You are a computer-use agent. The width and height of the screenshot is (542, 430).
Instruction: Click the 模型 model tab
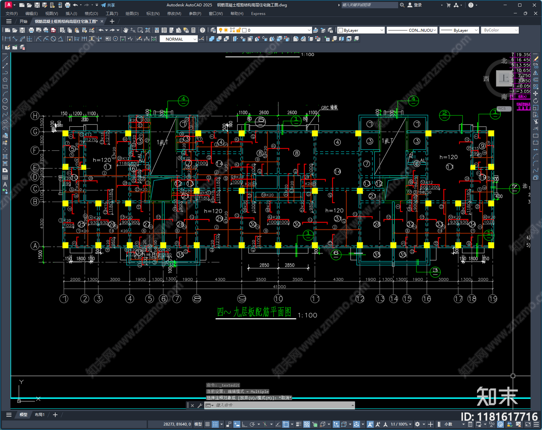pyautogui.click(x=23, y=414)
